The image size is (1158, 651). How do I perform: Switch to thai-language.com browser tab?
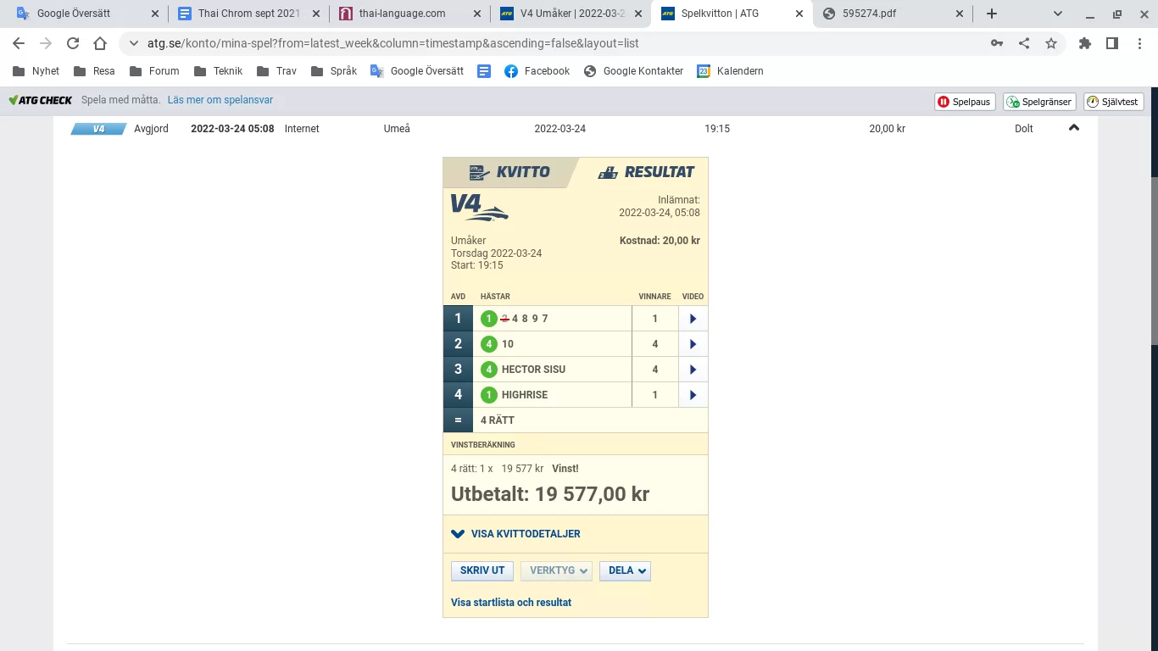tap(402, 14)
